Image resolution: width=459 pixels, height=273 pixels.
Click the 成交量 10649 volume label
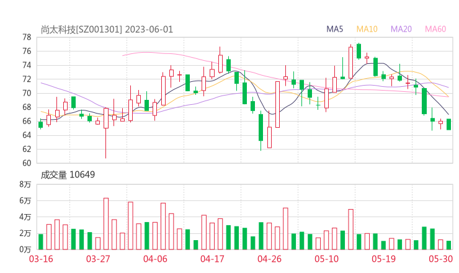(x=68, y=175)
